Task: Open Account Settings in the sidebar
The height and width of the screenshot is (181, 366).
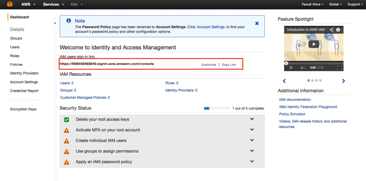Action: pos(24,82)
